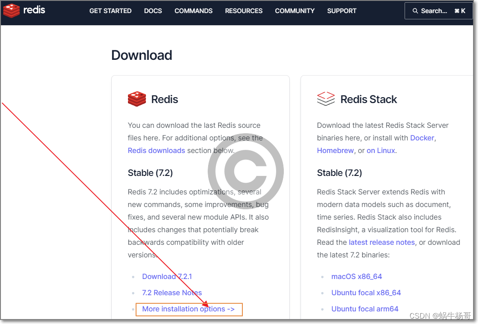The image size is (478, 324).
Task: Open the COMMUNITY menu
Action: 294,11
